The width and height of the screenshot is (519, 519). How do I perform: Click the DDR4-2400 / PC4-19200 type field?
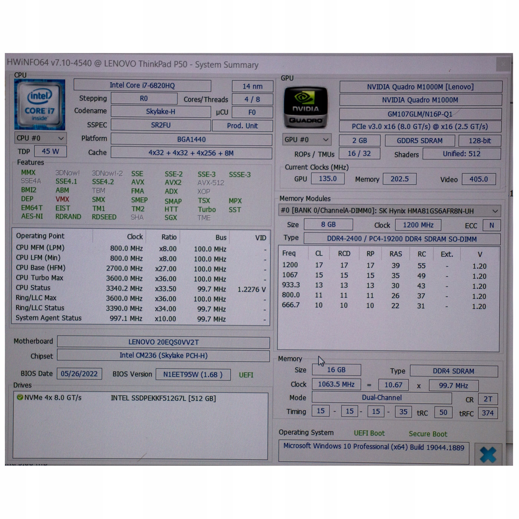[402, 239]
